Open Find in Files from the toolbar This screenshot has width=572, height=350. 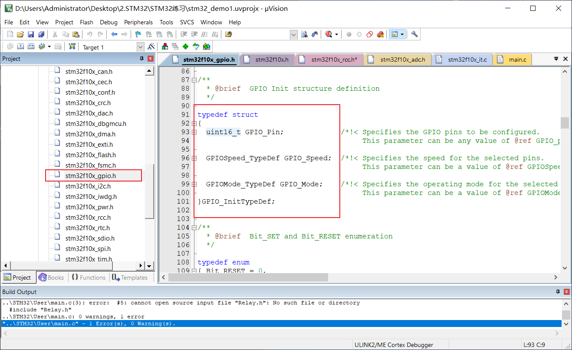coord(229,34)
